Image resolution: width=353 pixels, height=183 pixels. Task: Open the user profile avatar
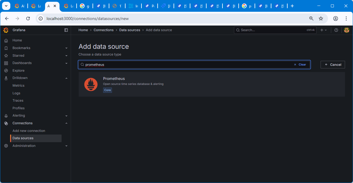(347, 30)
